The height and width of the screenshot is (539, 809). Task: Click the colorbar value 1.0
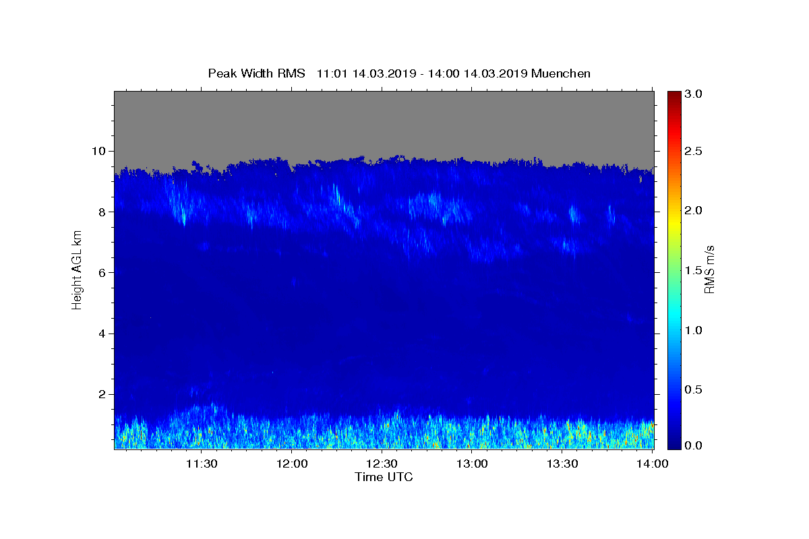pos(694,330)
